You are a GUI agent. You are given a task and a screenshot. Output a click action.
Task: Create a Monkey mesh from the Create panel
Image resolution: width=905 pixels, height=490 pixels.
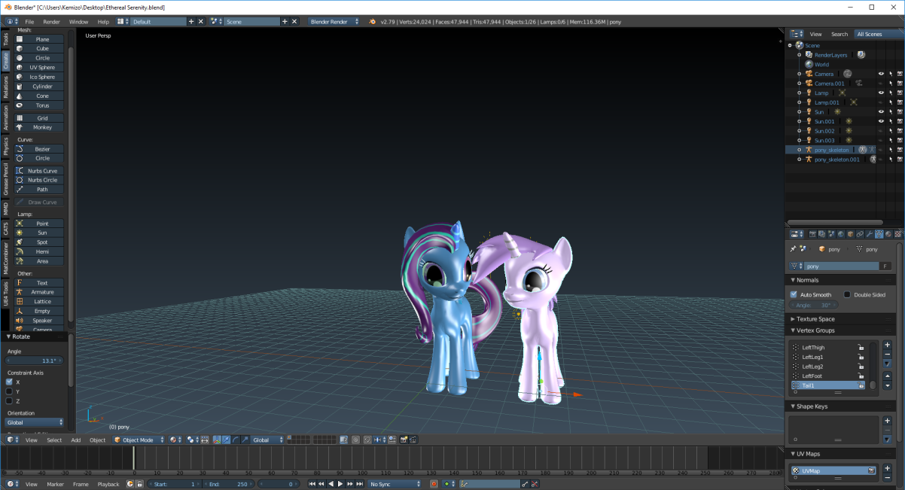[38, 127]
